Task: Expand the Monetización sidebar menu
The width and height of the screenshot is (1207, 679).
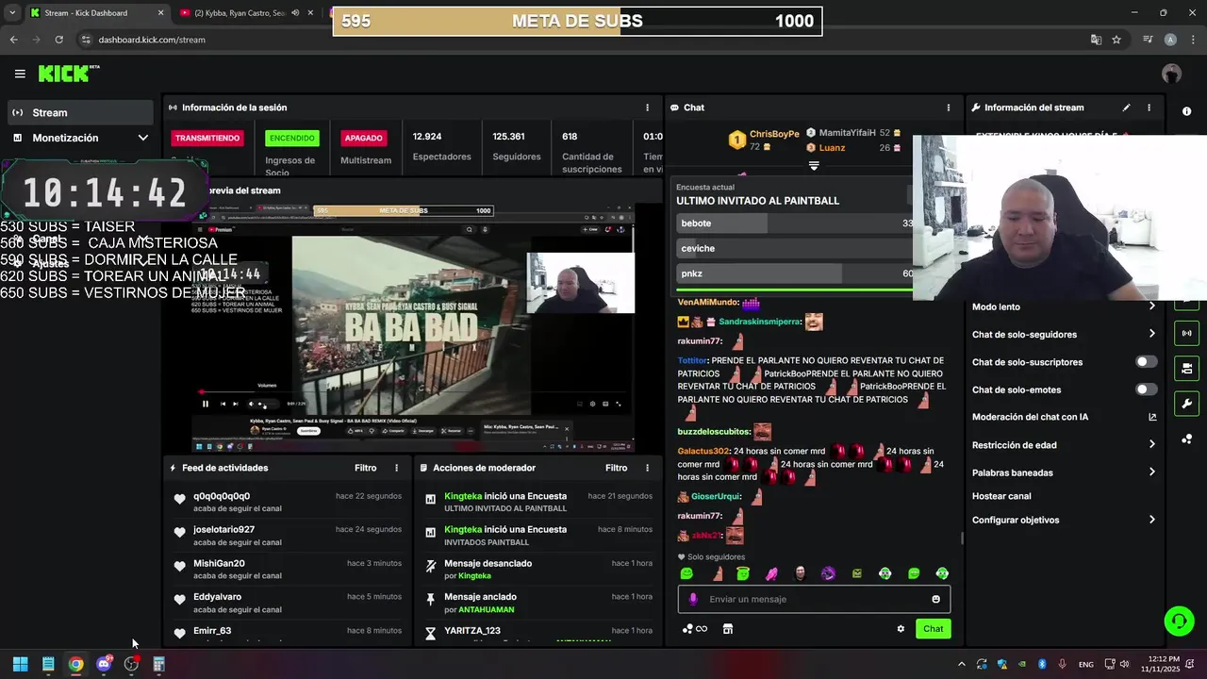Action: coord(80,138)
